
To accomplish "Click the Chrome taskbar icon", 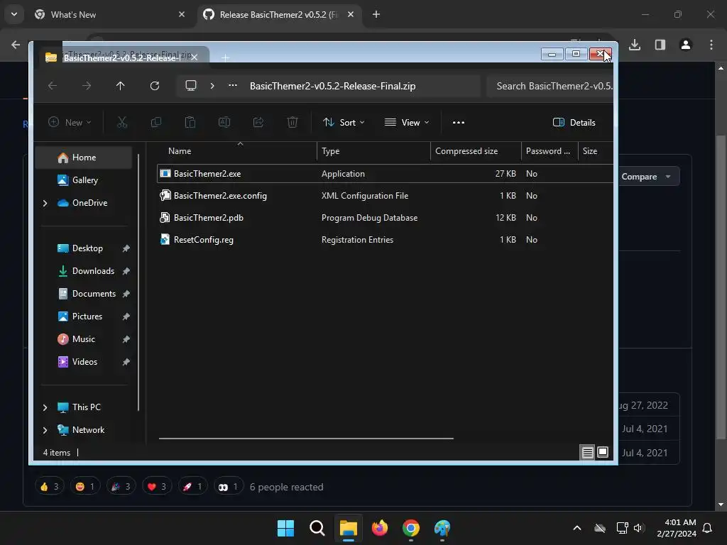I will [x=411, y=528].
